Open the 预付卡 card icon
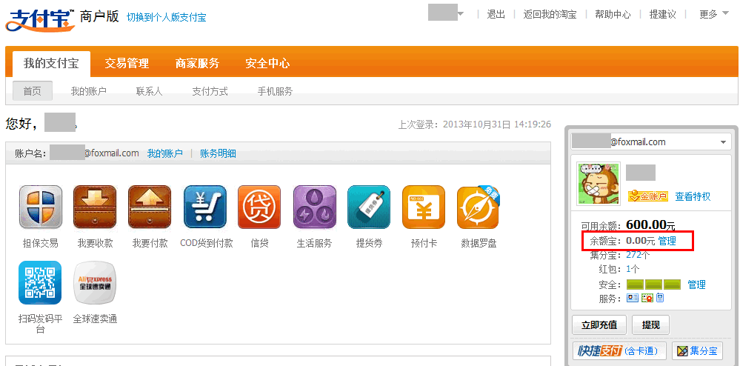This screenshot has height=366, width=740. click(424, 207)
